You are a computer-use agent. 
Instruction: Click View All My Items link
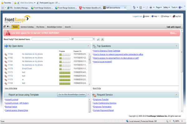point(11,88)
